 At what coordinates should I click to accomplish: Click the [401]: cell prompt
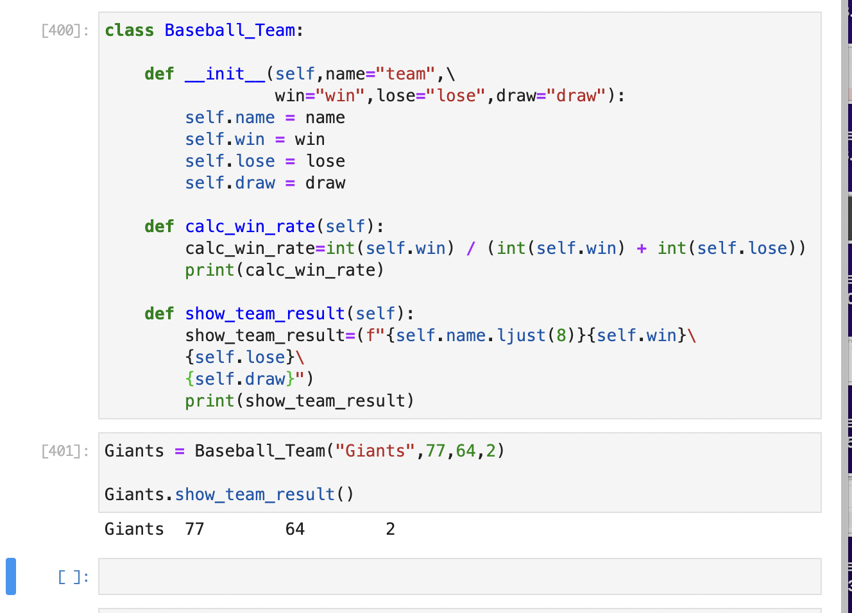coord(65,451)
